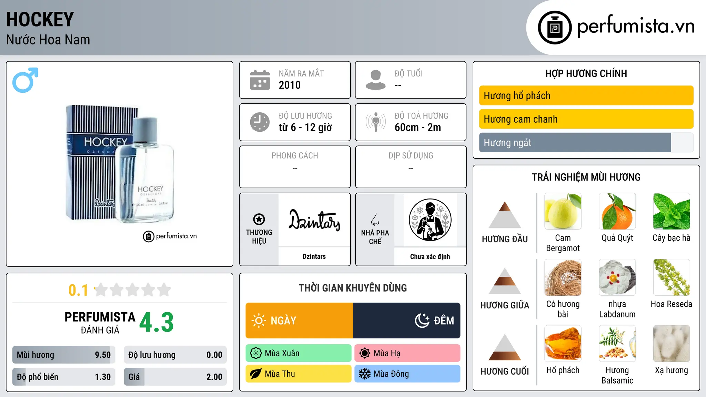Click the Hương cam chanh accord bar
This screenshot has width=706, height=397.
point(586,119)
